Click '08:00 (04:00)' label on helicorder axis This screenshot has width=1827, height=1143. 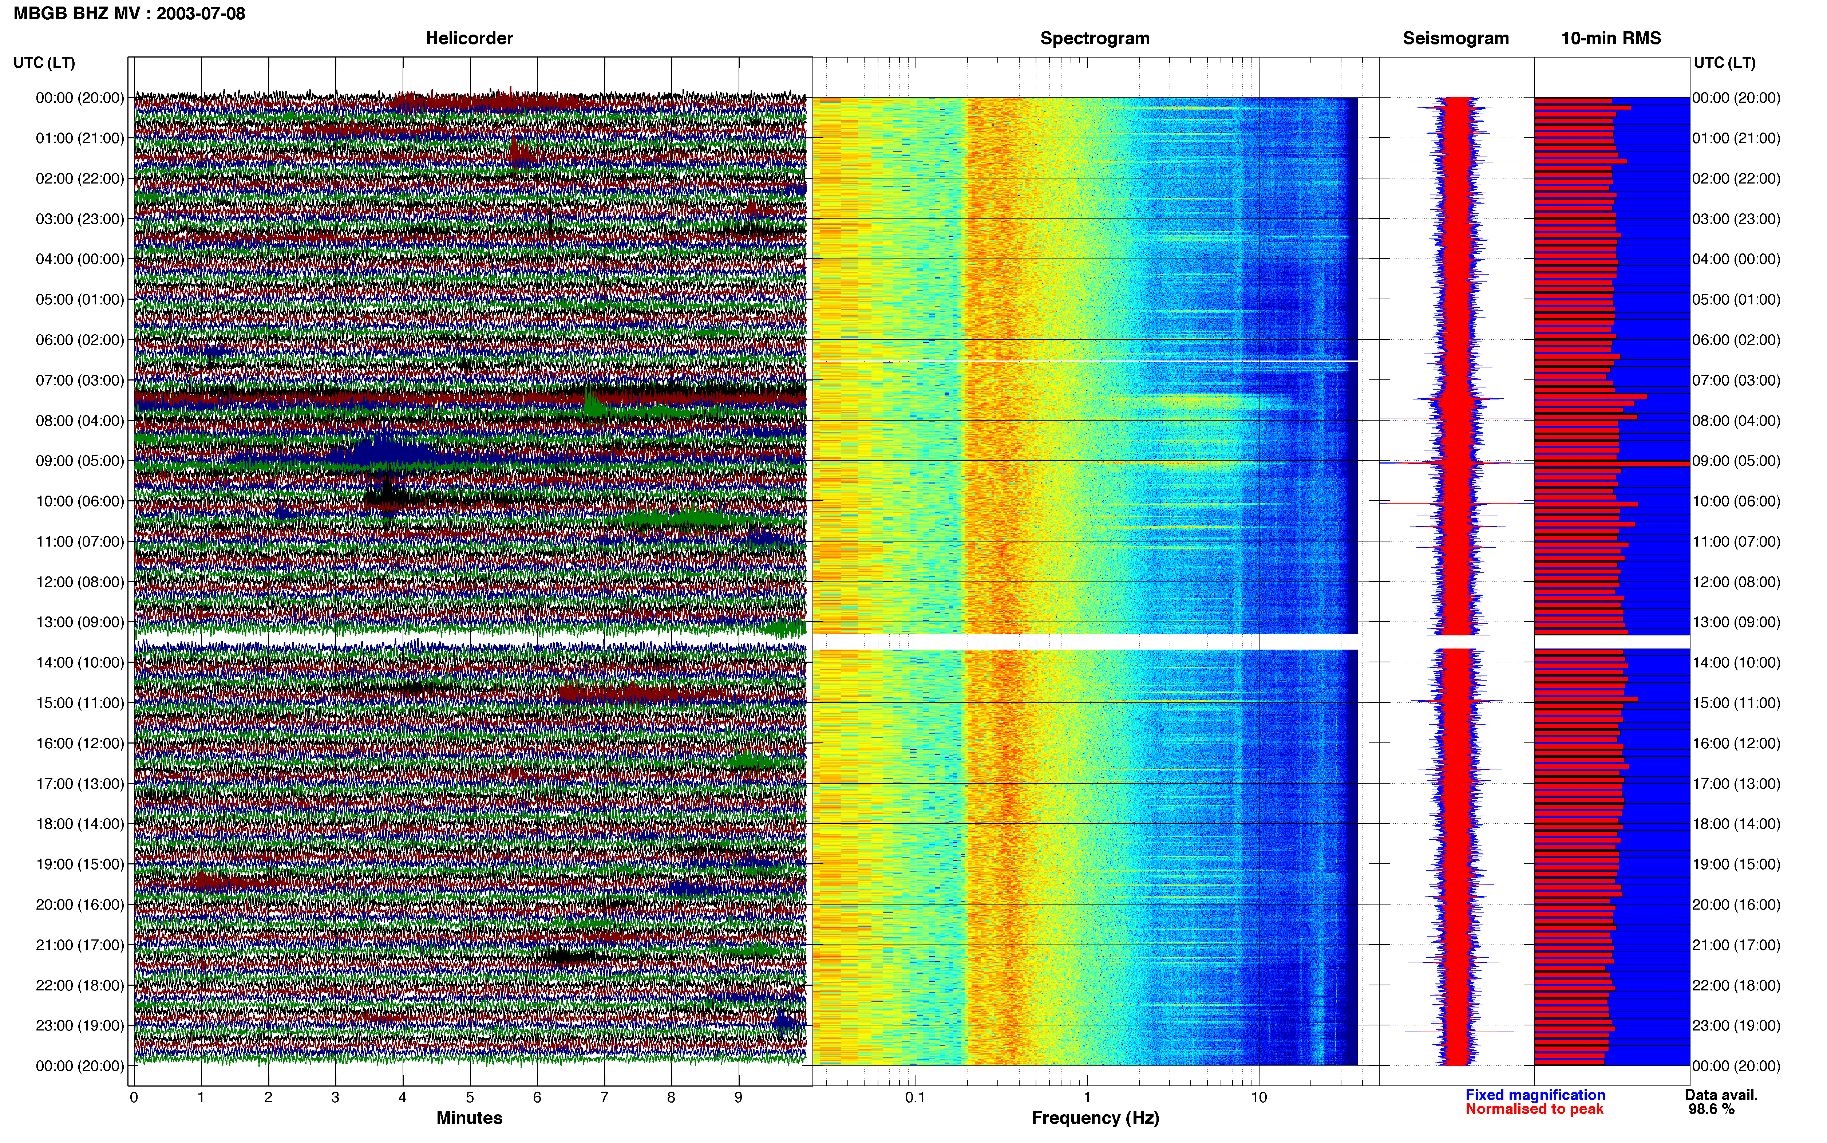pos(80,420)
